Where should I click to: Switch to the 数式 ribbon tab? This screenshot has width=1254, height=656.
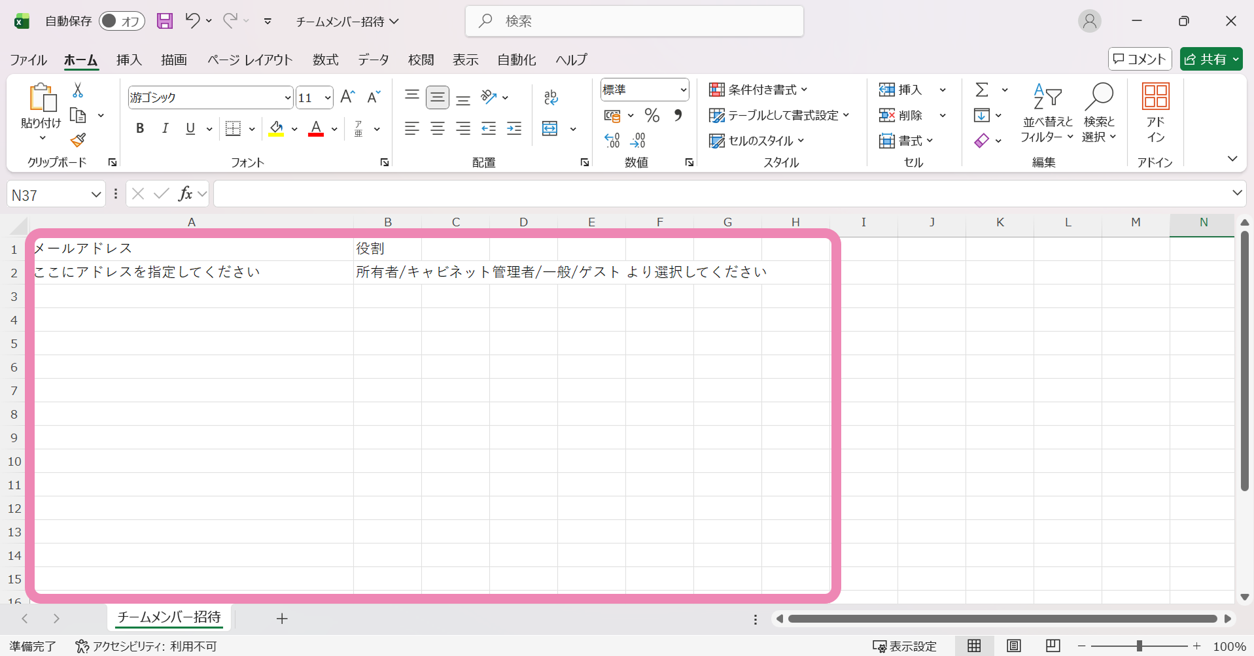pos(325,60)
